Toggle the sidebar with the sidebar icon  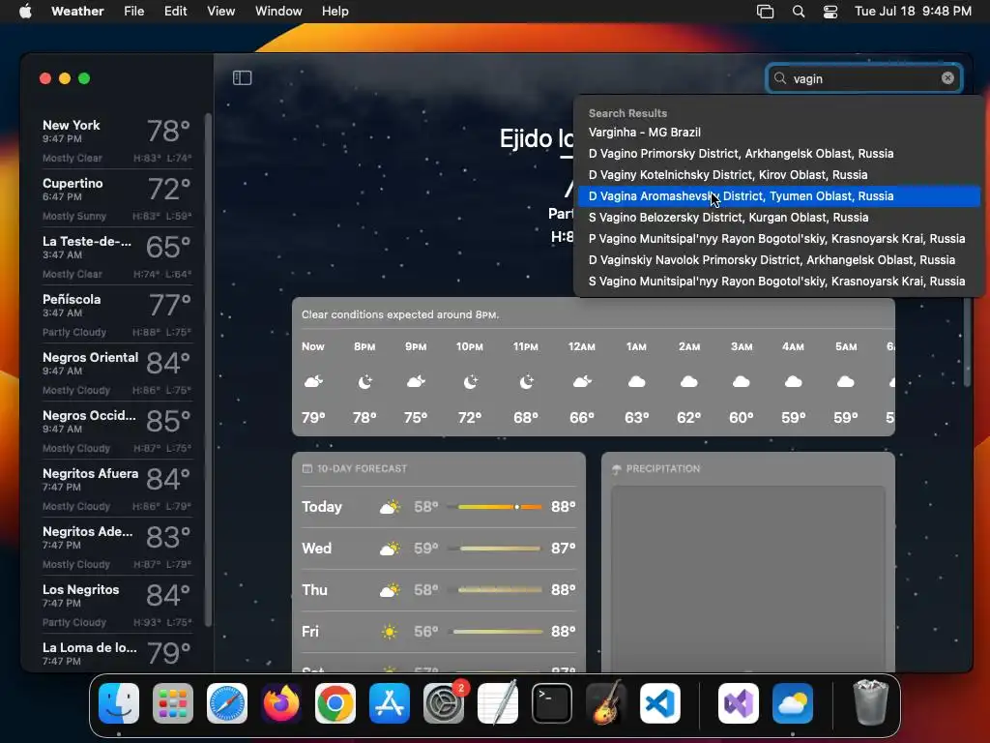tap(243, 77)
